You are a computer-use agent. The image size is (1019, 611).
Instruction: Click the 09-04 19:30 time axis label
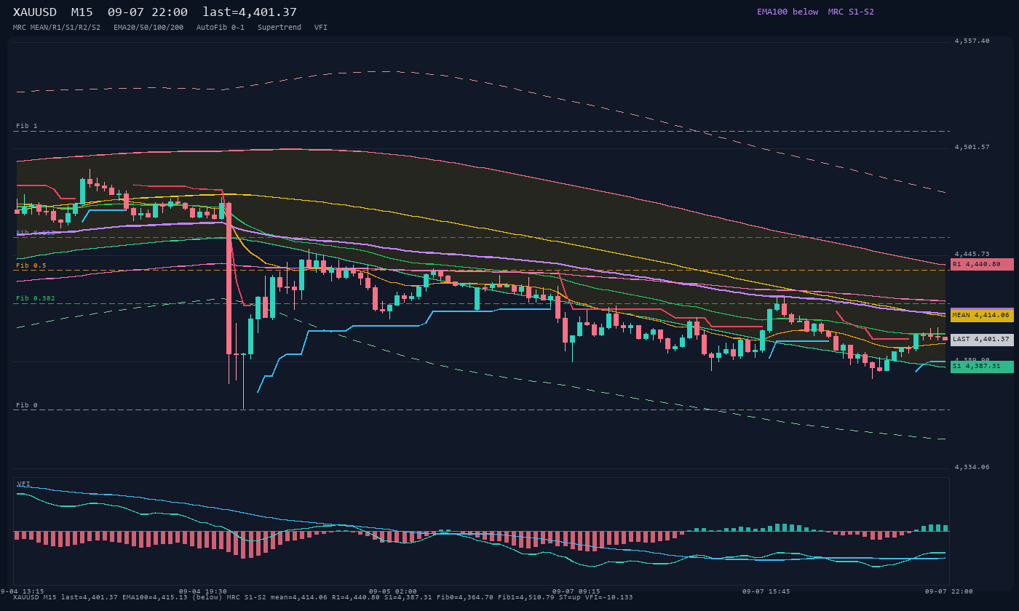(x=203, y=591)
